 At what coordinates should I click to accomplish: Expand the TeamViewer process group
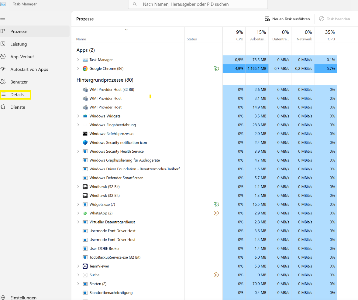78,266
